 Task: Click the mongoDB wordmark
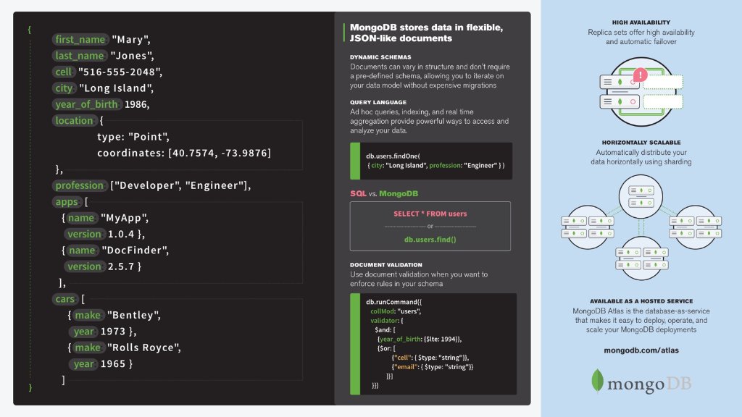pyautogui.click(x=649, y=384)
